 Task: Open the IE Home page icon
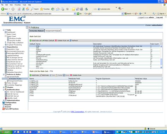click(x=27, y=9)
